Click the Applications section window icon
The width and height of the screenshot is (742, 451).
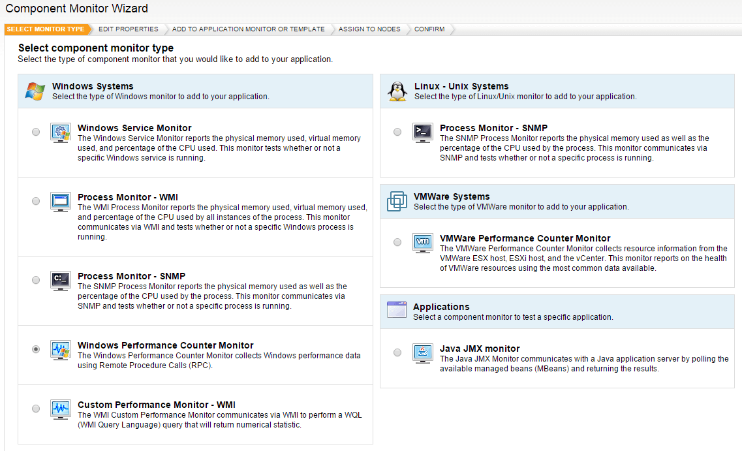coord(396,310)
